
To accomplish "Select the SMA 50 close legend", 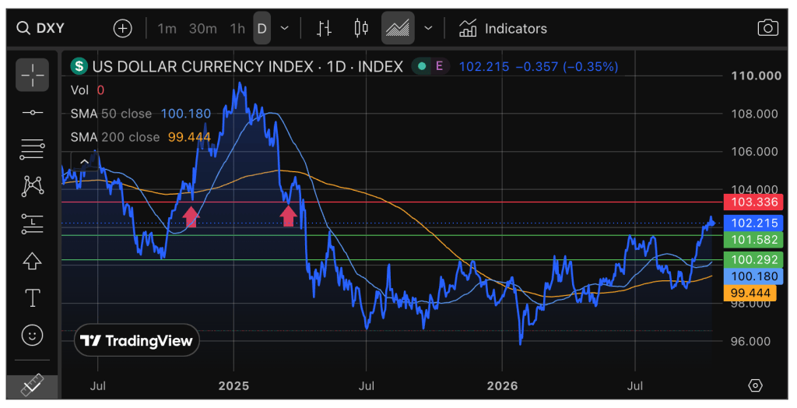I will (x=140, y=114).
